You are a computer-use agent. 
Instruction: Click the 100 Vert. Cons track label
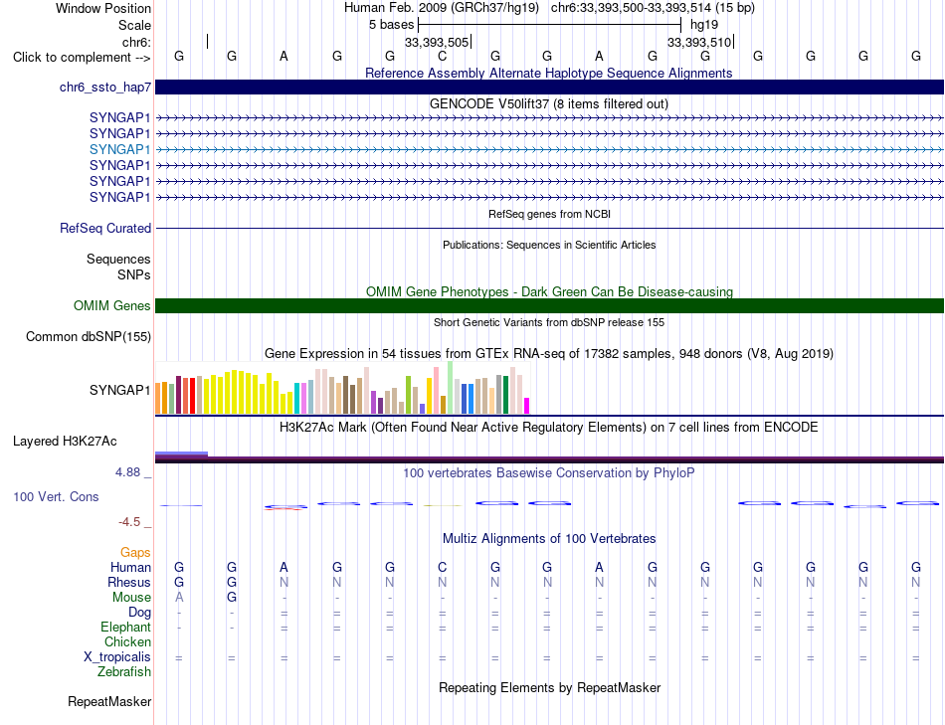tap(56, 496)
